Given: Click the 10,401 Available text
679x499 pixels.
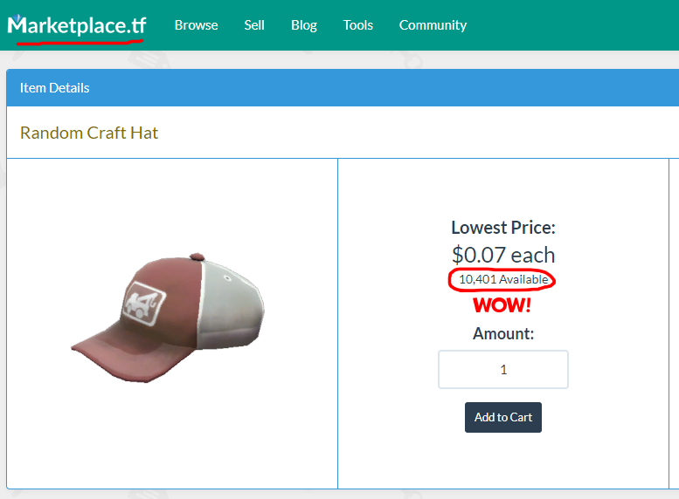Looking at the screenshot, I should click(503, 279).
